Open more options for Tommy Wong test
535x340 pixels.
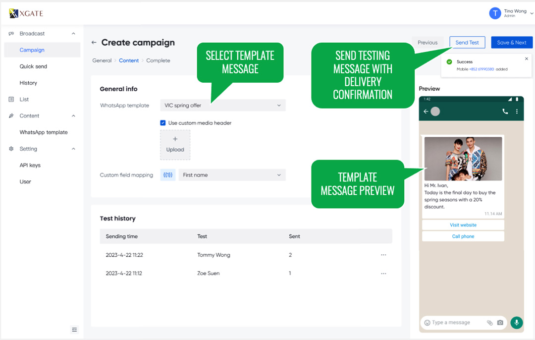(383, 255)
